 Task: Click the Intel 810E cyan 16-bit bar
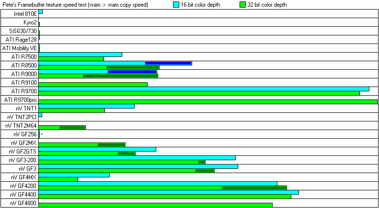coord(41,11)
